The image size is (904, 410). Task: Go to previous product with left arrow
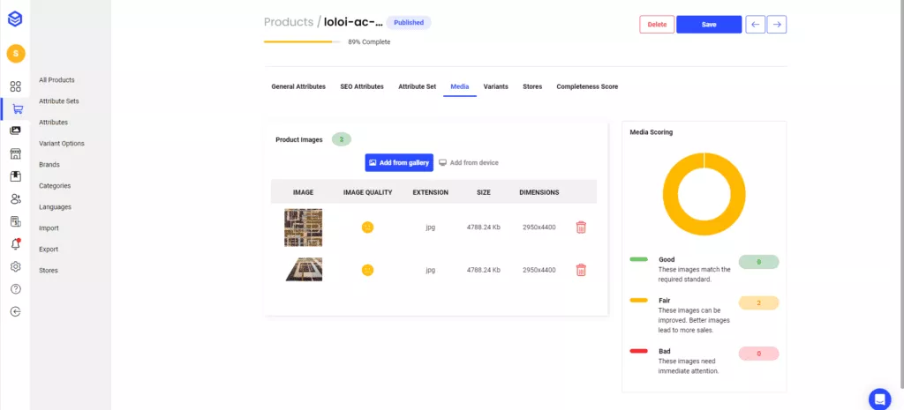tap(756, 25)
